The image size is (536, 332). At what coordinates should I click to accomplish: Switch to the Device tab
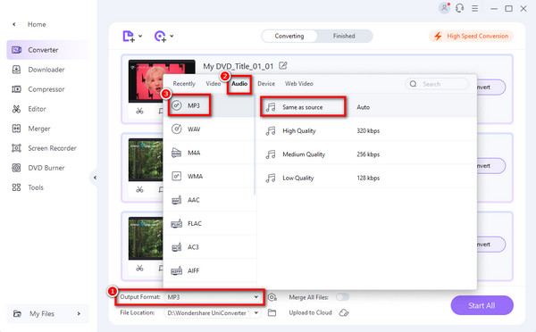click(x=266, y=84)
